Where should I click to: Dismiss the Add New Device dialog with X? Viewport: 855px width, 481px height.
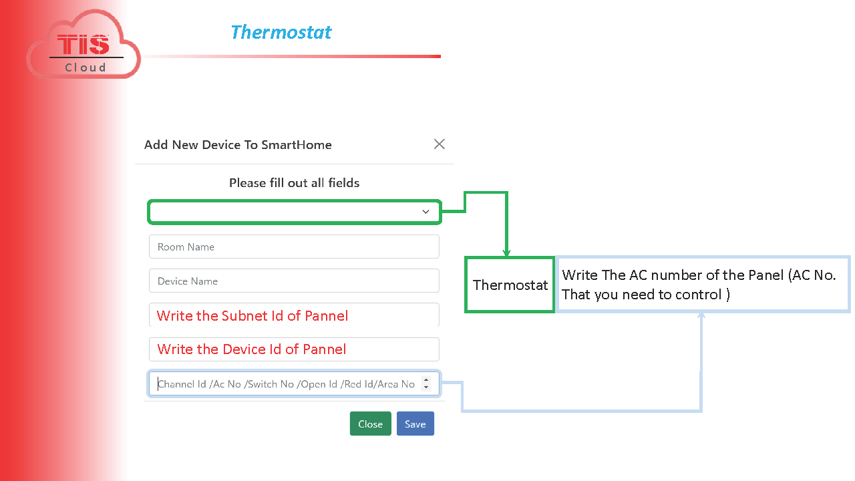click(439, 144)
